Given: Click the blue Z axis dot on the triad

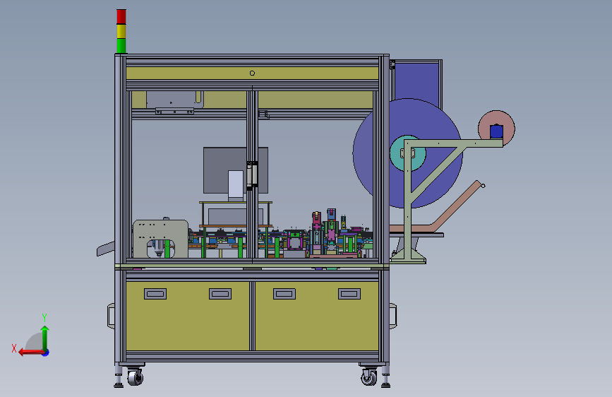Looking at the screenshot, I should point(46,352).
